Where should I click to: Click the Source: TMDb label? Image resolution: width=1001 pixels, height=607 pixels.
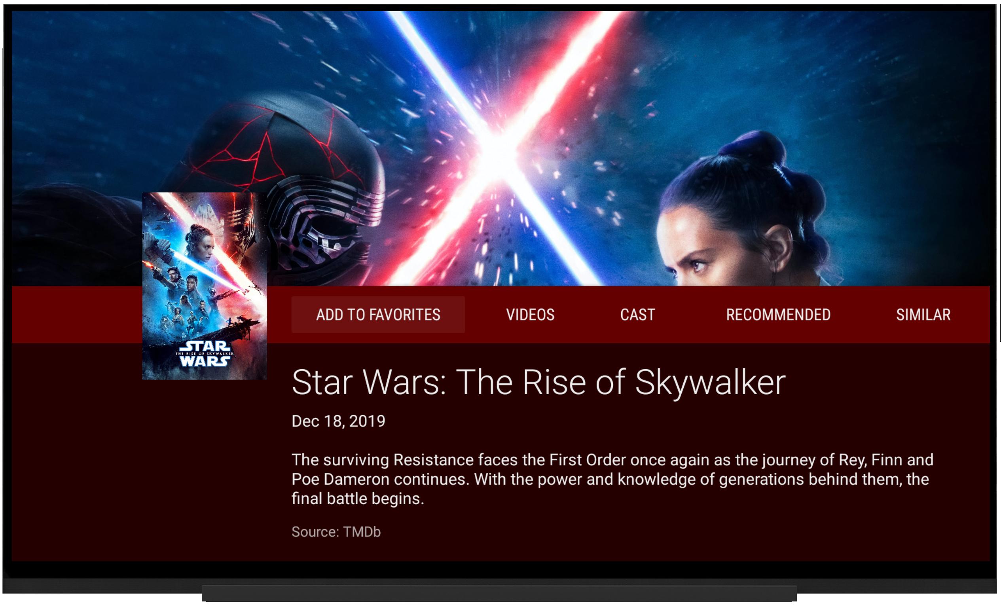point(336,532)
